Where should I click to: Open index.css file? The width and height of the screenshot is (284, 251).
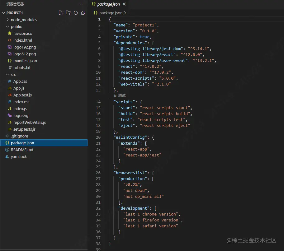point(21,102)
